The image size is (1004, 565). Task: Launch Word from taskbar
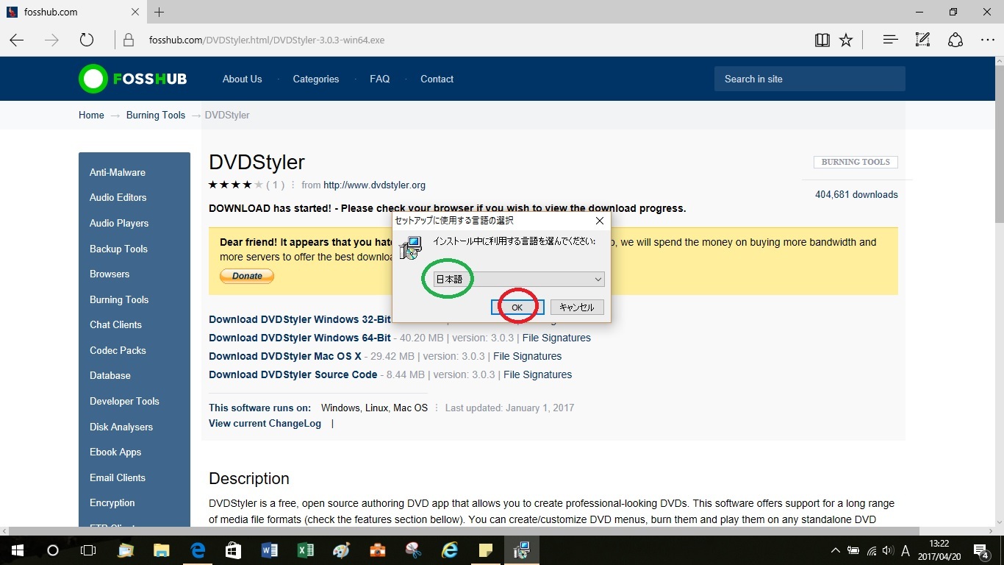click(270, 550)
